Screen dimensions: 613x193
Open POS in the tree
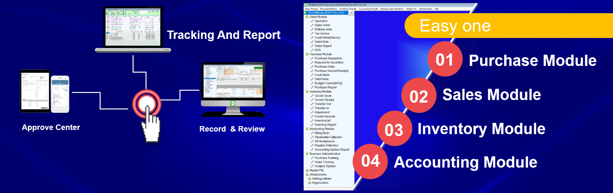pos(318,50)
